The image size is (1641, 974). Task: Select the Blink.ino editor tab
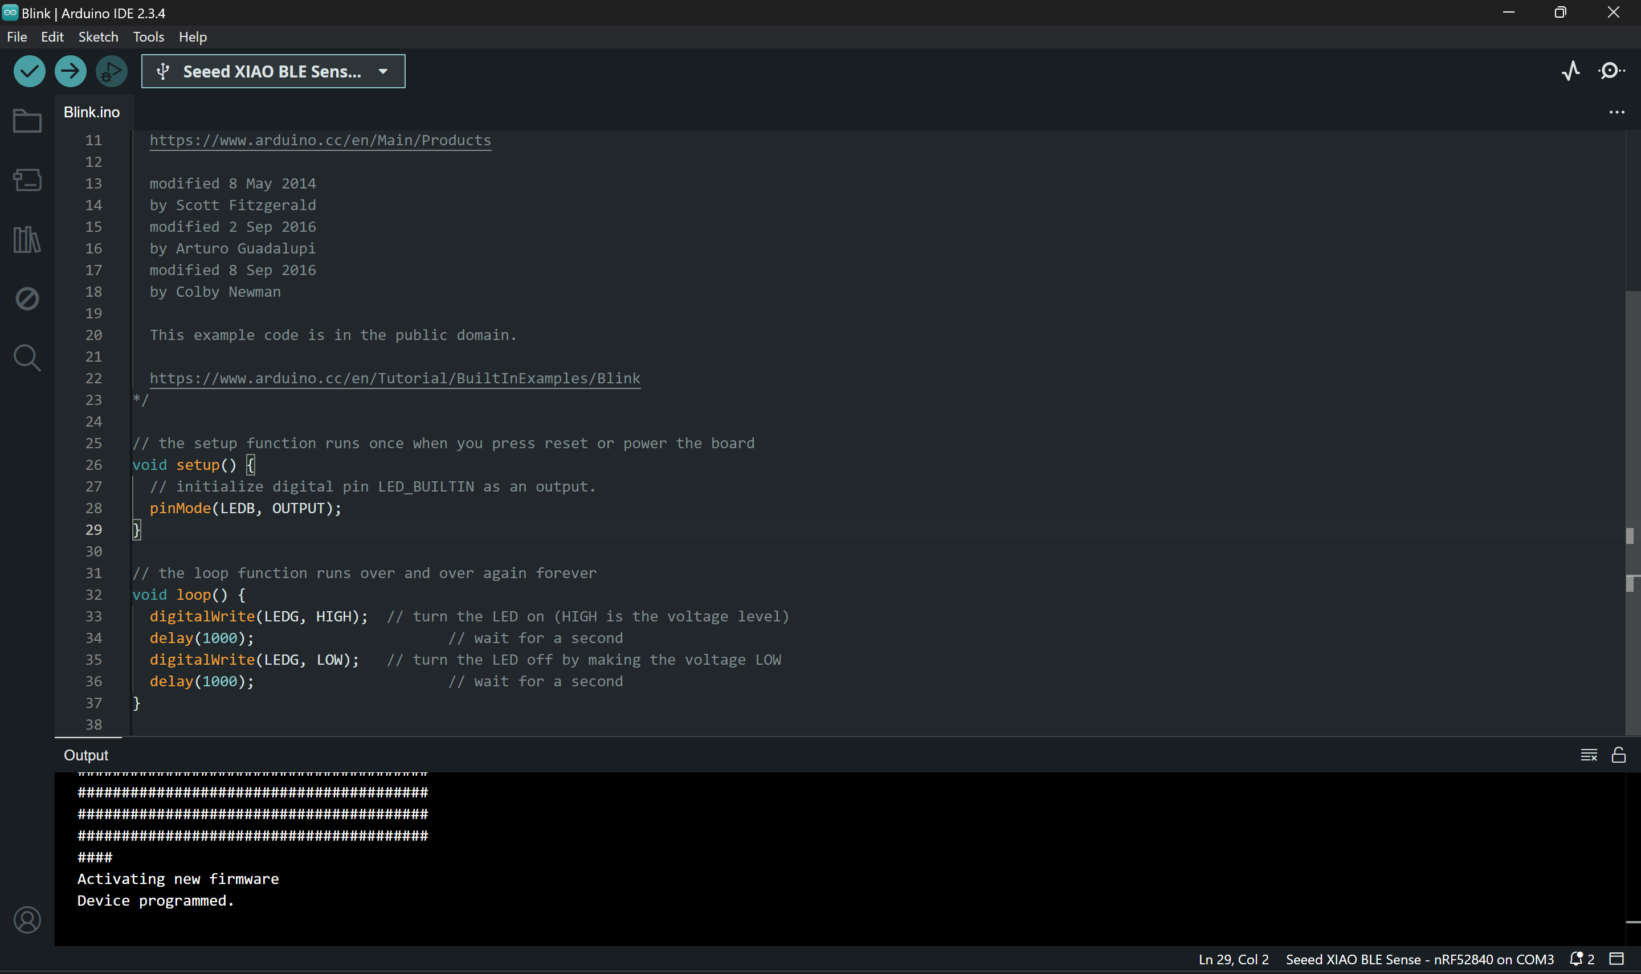(92, 112)
